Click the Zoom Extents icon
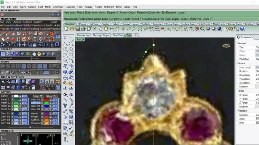This screenshot has width=259, height=145. click(140, 29)
